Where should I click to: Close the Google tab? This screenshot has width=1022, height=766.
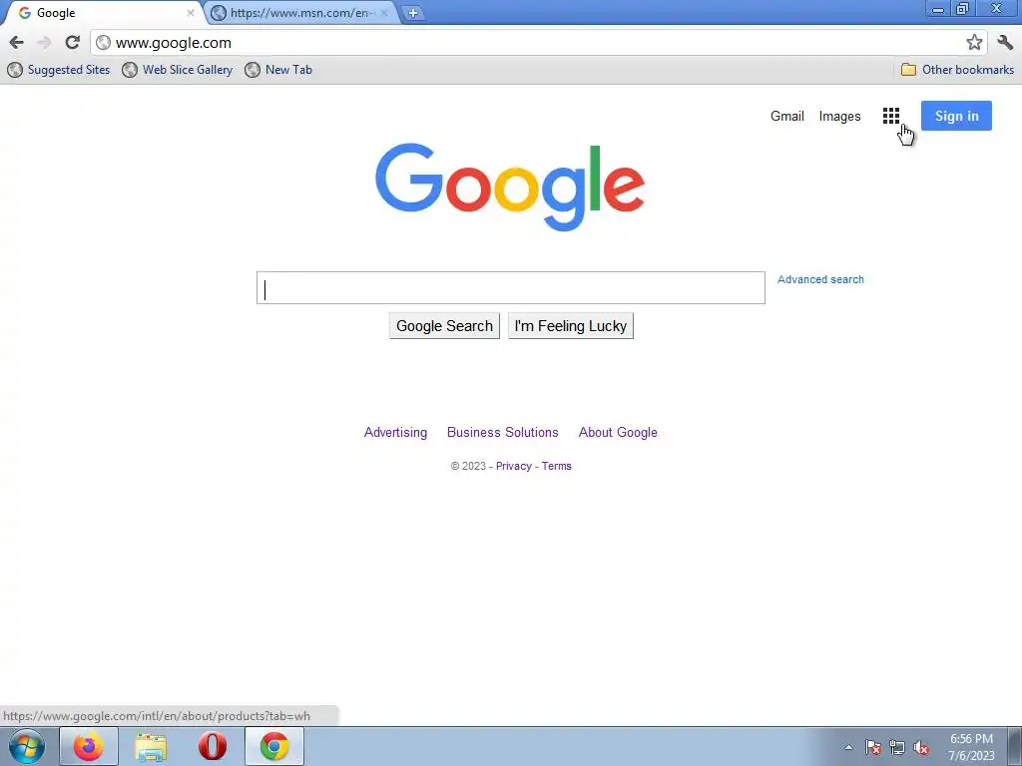pos(191,12)
